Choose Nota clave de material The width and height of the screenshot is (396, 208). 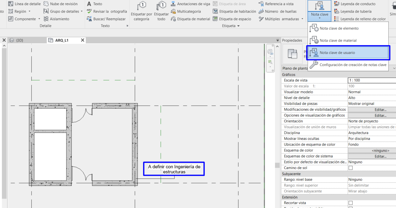point(348,40)
